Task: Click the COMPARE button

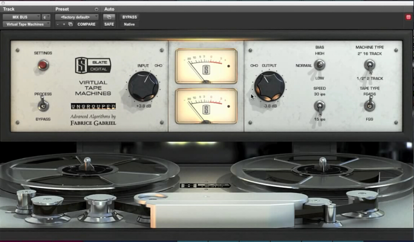Action: coord(86,24)
